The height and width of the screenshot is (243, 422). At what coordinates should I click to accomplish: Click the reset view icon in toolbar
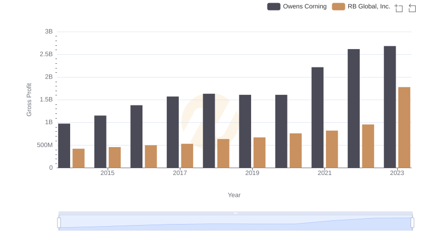coord(412,7)
